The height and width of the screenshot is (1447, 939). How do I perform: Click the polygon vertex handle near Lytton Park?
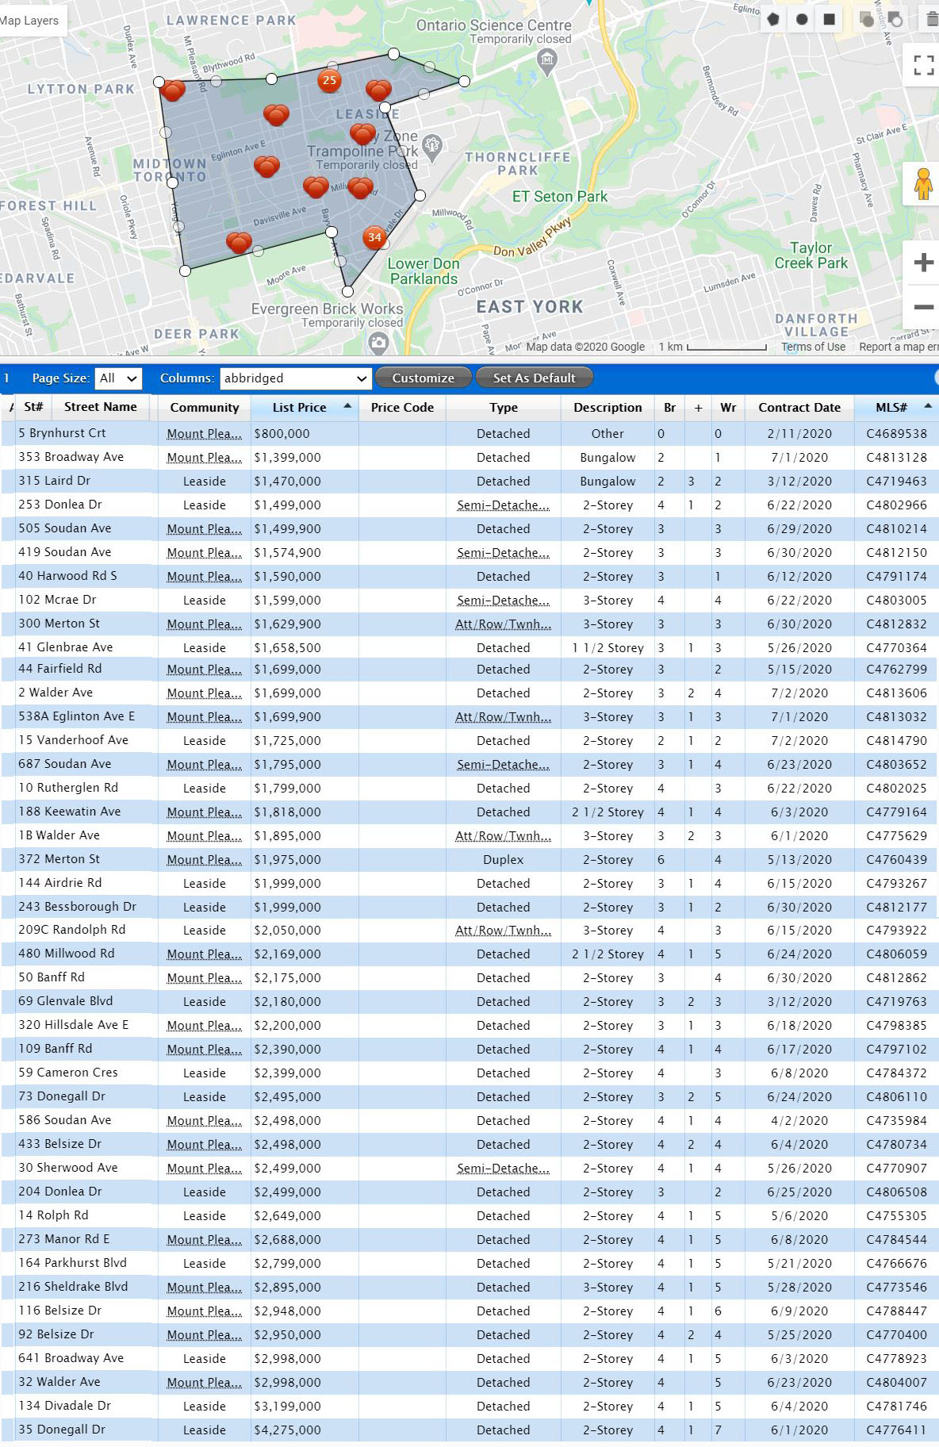click(159, 83)
